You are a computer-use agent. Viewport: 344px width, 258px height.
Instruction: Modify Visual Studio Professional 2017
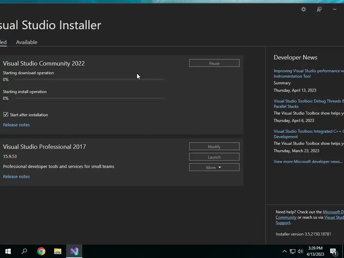point(214,146)
